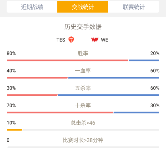Tap the WE team logo icon

[x=95, y=40]
